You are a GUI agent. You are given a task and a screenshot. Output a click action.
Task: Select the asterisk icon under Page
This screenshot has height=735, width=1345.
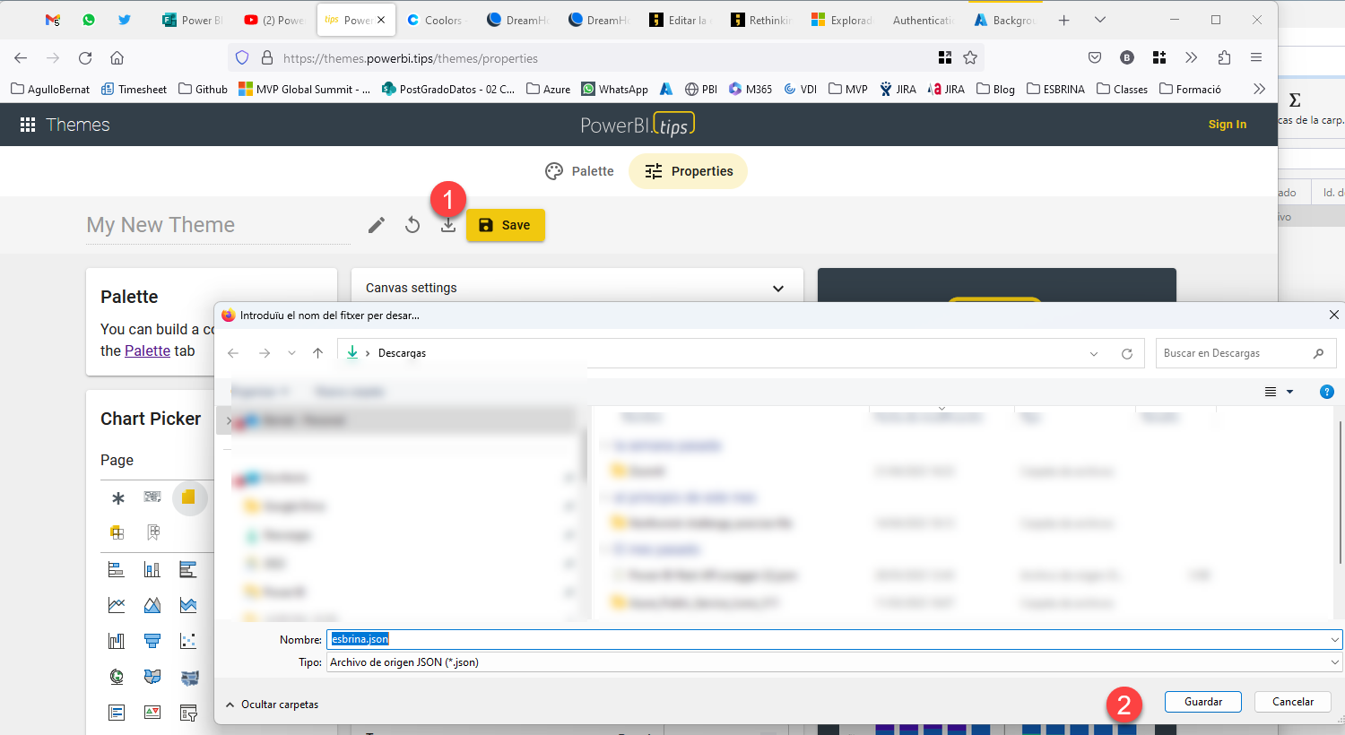pos(117,498)
